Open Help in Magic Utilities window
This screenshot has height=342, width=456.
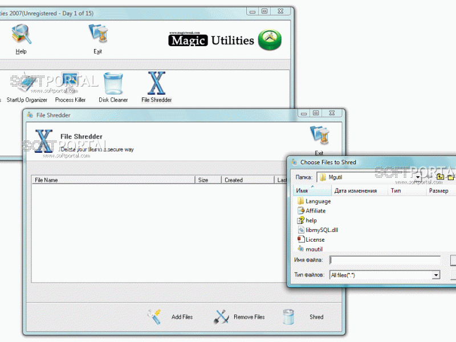click(21, 39)
